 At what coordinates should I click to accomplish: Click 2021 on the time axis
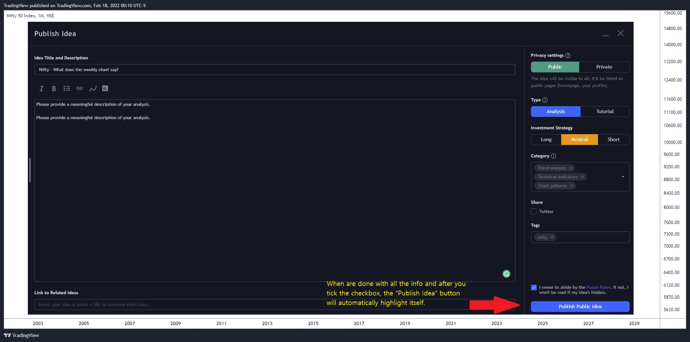pyautogui.click(x=451, y=324)
